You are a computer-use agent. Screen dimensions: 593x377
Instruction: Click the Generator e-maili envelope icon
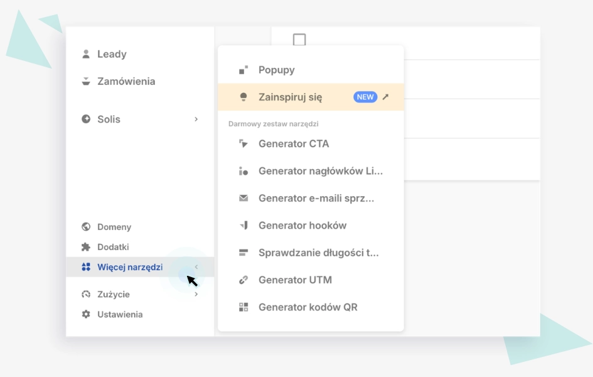coord(243,198)
